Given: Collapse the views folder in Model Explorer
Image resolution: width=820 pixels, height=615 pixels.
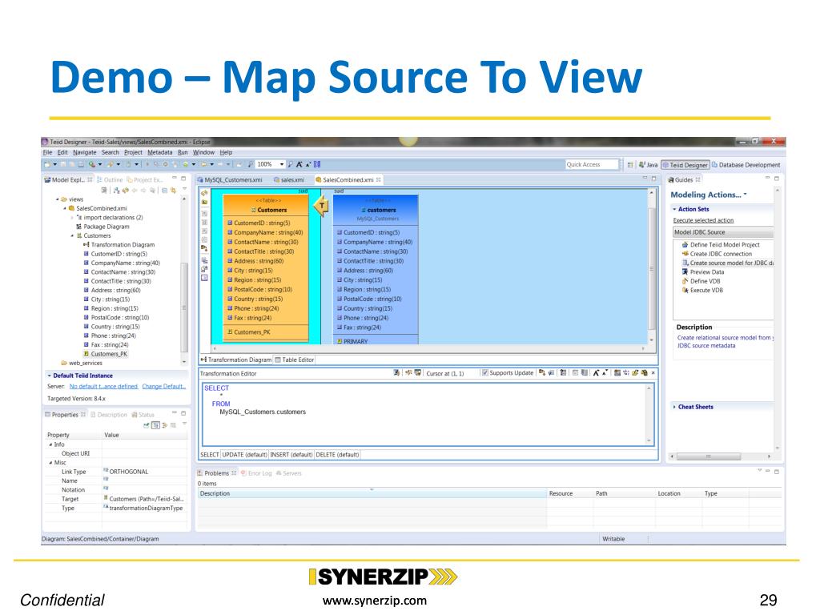Looking at the screenshot, I should click(57, 199).
